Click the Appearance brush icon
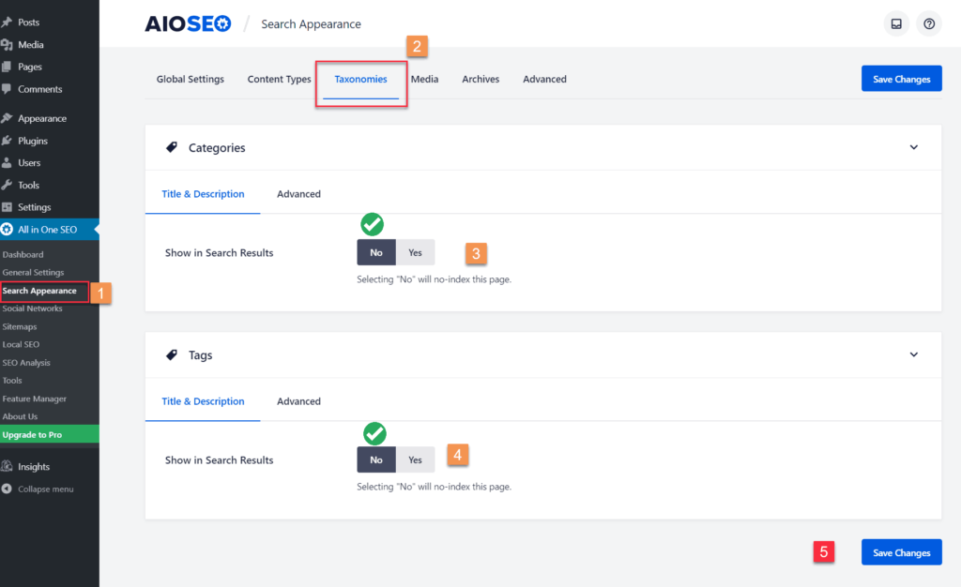Viewport: 961px width, 587px height. pos(7,118)
